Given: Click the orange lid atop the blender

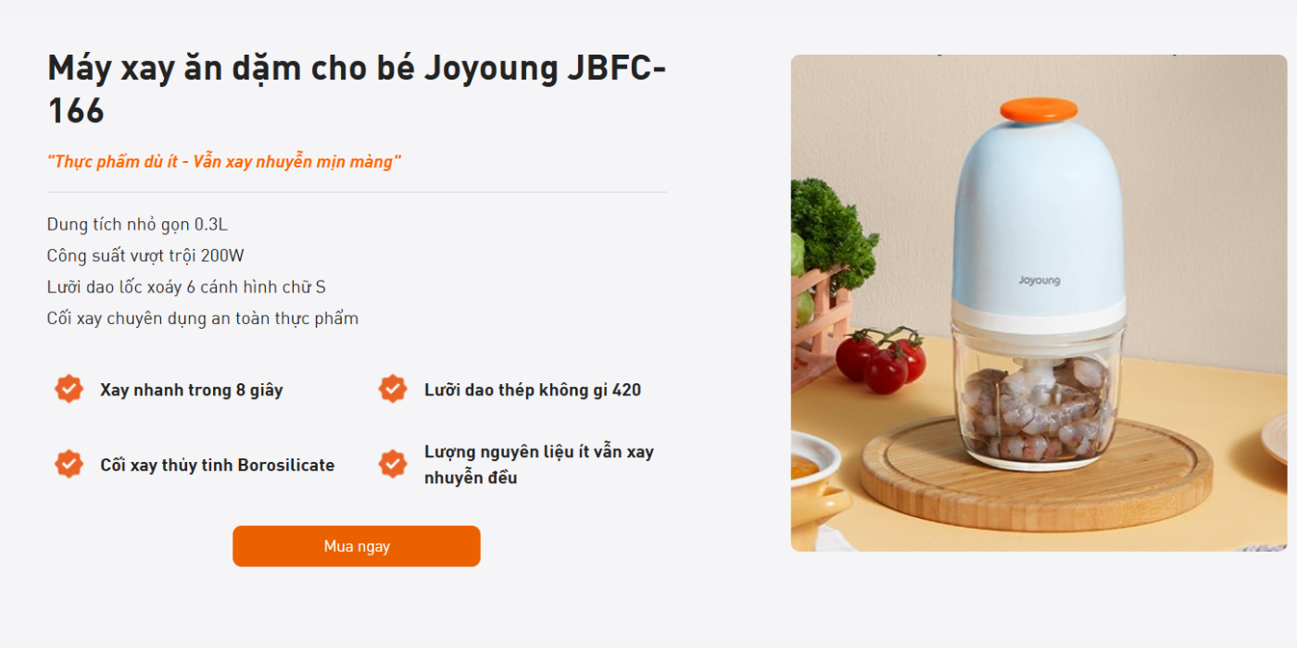Looking at the screenshot, I should click(1039, 110).
